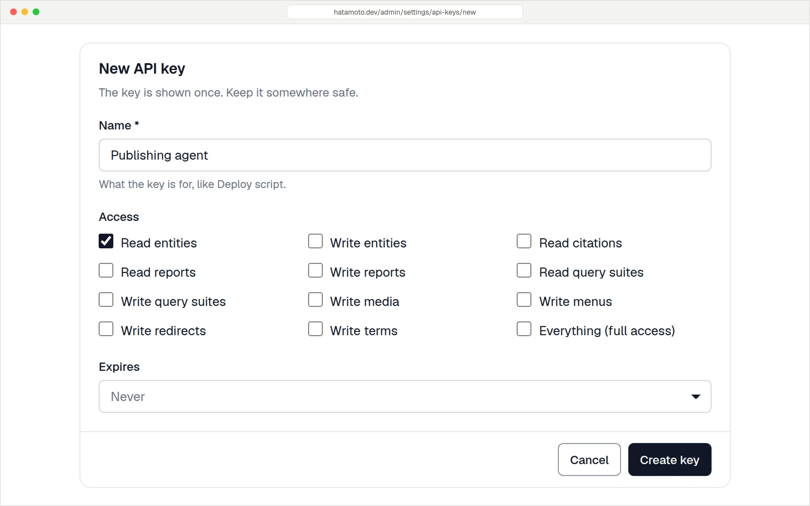The width and height of the screenshot is (810, 506).
Task: Tick the Write media checkbox
Action: (x=315, y=299)
